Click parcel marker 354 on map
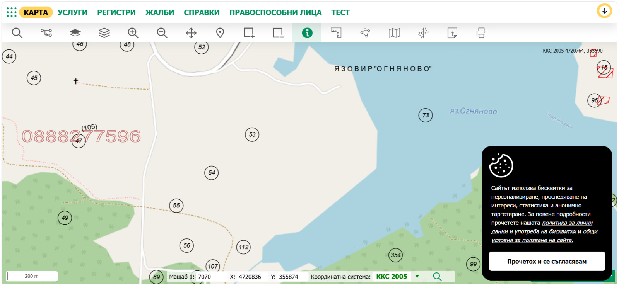The width and height of the screenshot is (619, 284). point(395,255)
